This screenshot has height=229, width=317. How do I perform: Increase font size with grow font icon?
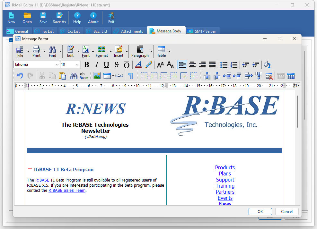pyautogui.click(x=160, y=64)
